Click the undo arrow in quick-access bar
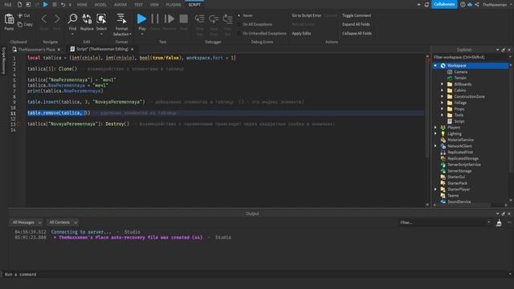 (63, 5)
